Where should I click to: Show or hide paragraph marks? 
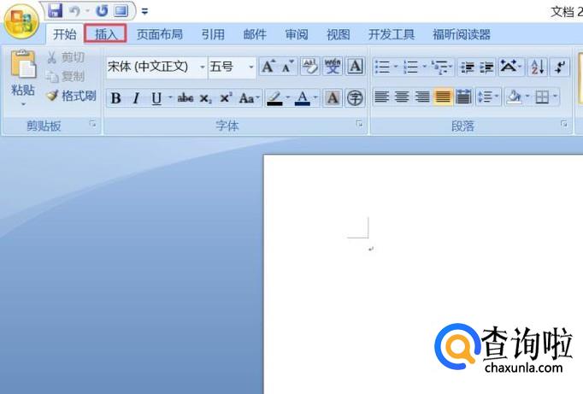point(560,68)
